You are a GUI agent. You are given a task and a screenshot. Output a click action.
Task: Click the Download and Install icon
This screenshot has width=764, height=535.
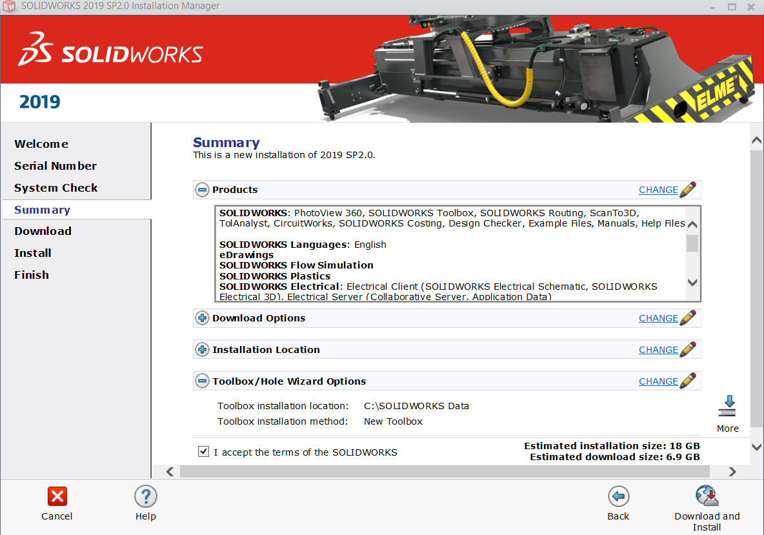tap(707, 496)
